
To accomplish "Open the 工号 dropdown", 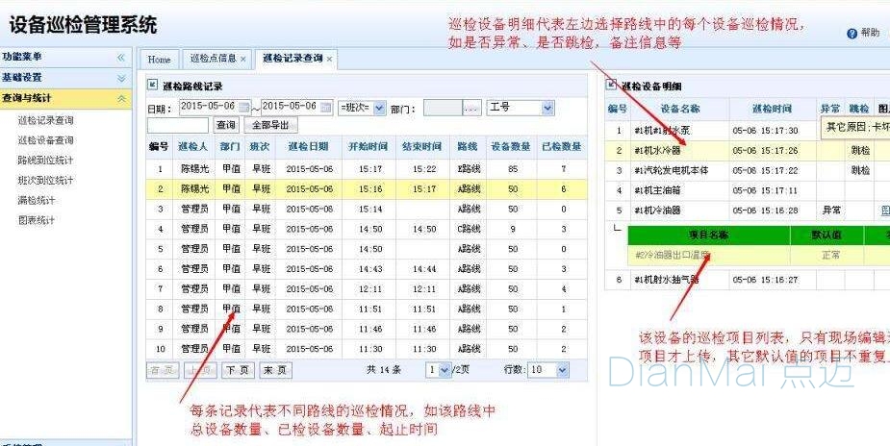I will pyautogui.click(x=521, y=107).
